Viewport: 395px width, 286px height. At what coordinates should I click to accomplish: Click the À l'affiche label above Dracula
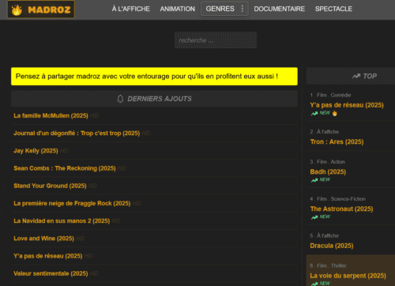click(328, 236)
